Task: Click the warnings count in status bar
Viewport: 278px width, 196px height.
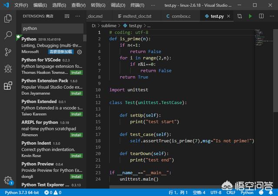Action: [x=58, y=193]
